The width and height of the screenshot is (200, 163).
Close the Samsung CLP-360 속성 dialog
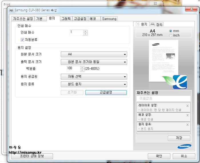click(x=191, y=9)
